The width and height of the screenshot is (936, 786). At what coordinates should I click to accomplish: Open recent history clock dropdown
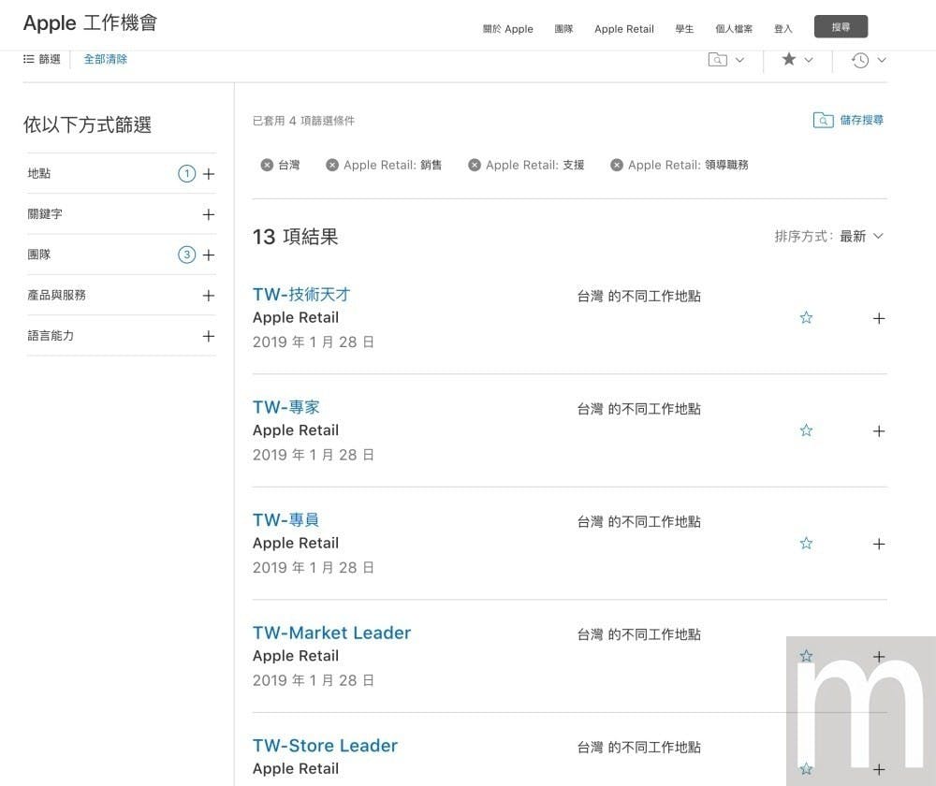click(x=868, y=60)
